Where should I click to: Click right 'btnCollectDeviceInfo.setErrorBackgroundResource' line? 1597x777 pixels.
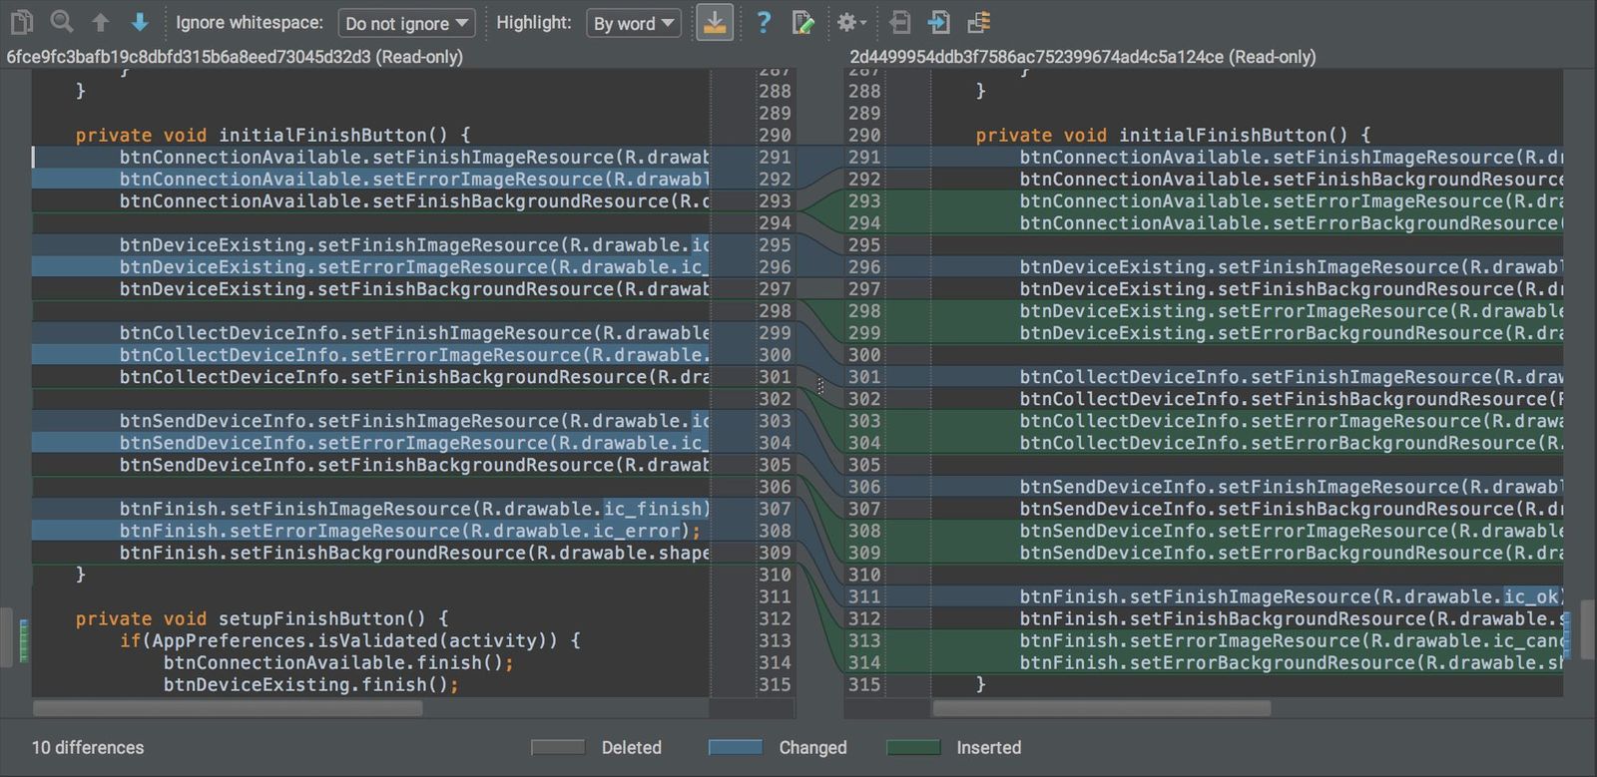point(1292,443)
